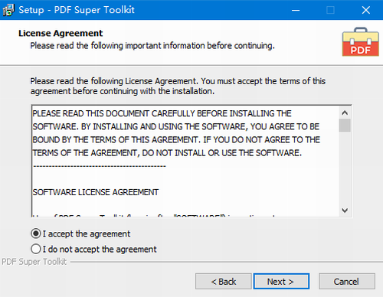Click the license text scroll-up arrow
Screen dimensions: 383x297
coord(345,113)
